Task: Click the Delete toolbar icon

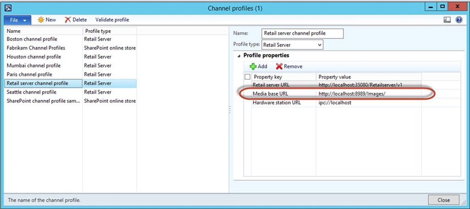Action: point(68,20)
